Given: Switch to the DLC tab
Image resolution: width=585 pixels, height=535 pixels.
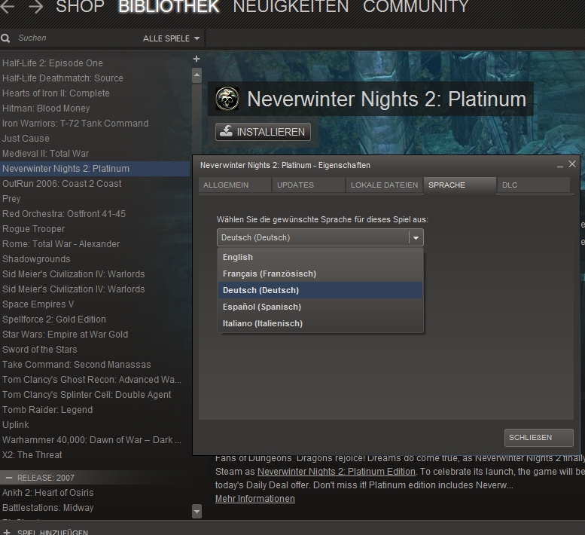Looking at the screenshot, I should click(534, 185).
